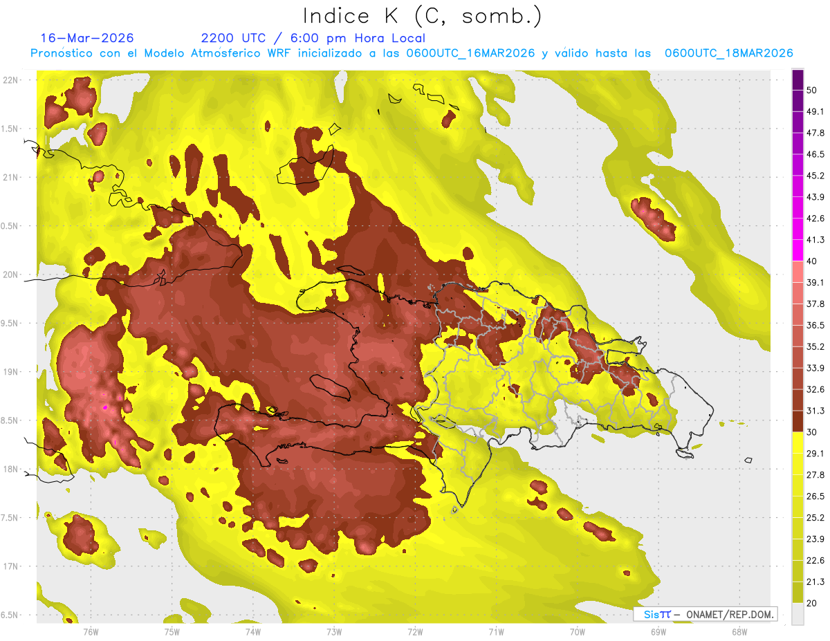
Task: Click the legend value '29.1'
Action: tap(815, 454)
